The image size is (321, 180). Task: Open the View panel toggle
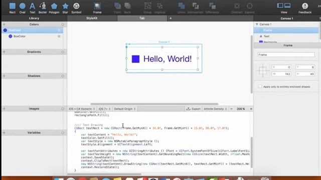pos(284,8)
